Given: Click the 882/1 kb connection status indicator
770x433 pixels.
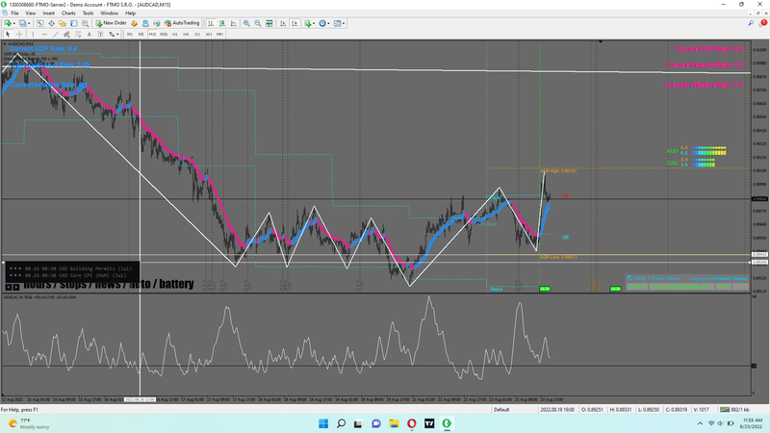Looking at the screenshot, I should point(734,410).
